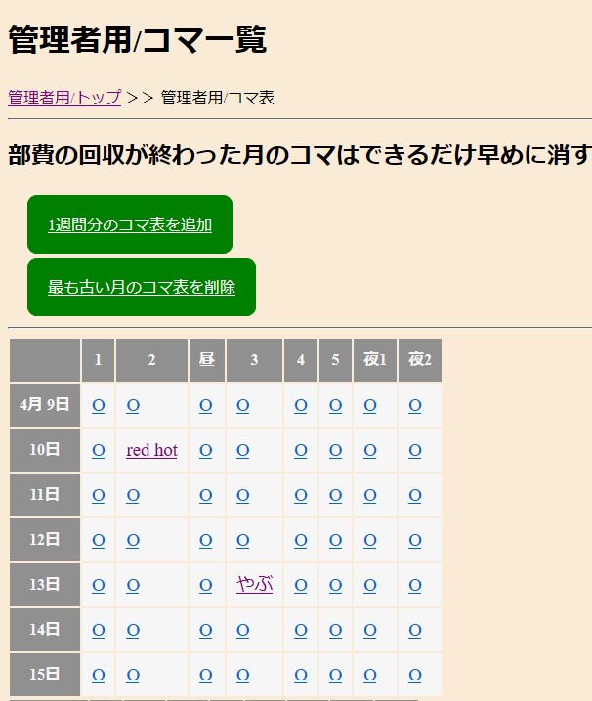Choose the 13日 column 5 O slot
The height and width of the screenshot is (701, 592).
(335, 585)
